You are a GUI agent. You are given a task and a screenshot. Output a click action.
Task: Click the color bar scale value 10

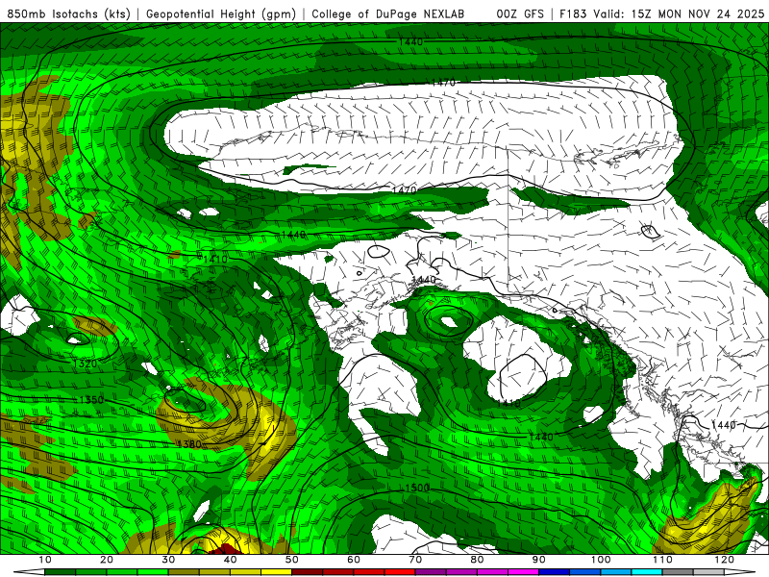tap(45, 560)
